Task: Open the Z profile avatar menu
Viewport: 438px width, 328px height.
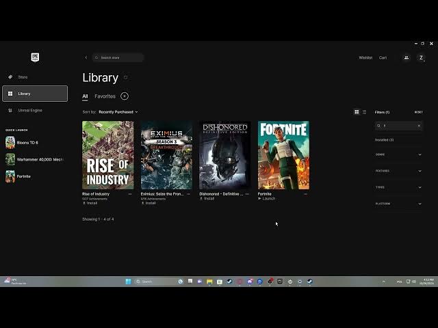Action: (421, 57)
